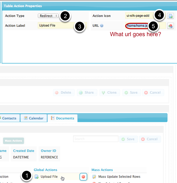Image resolution: width=177 pixels, height=183 pixels.
Task: Click the URL help question icon
Action: click(x=102, y=26)
